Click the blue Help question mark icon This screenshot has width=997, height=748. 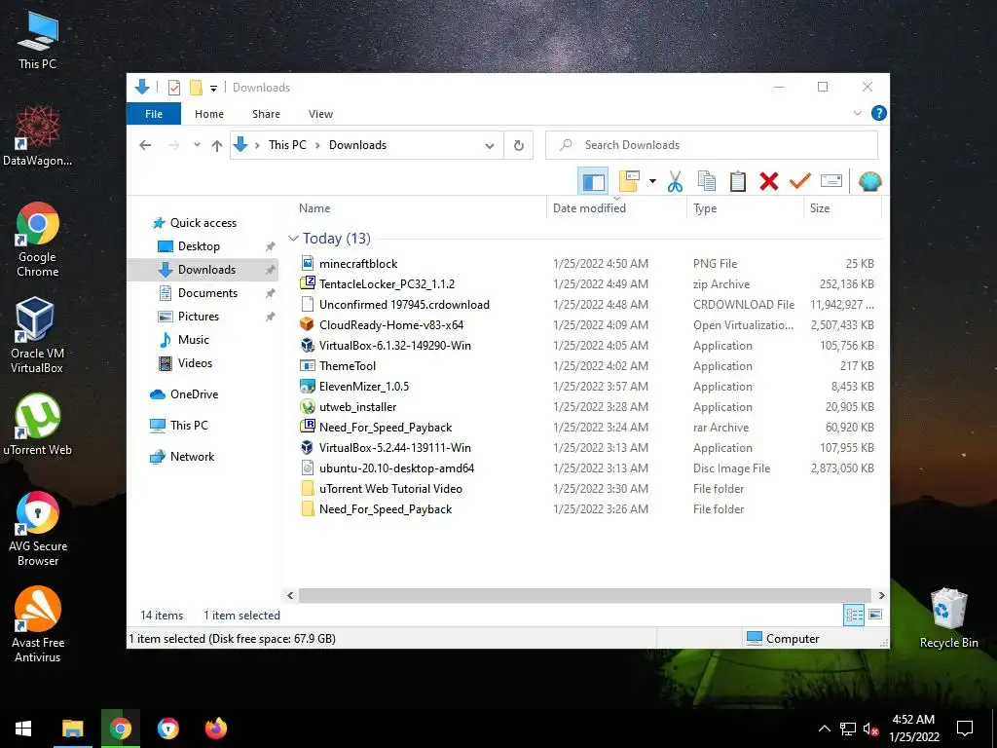879,113
